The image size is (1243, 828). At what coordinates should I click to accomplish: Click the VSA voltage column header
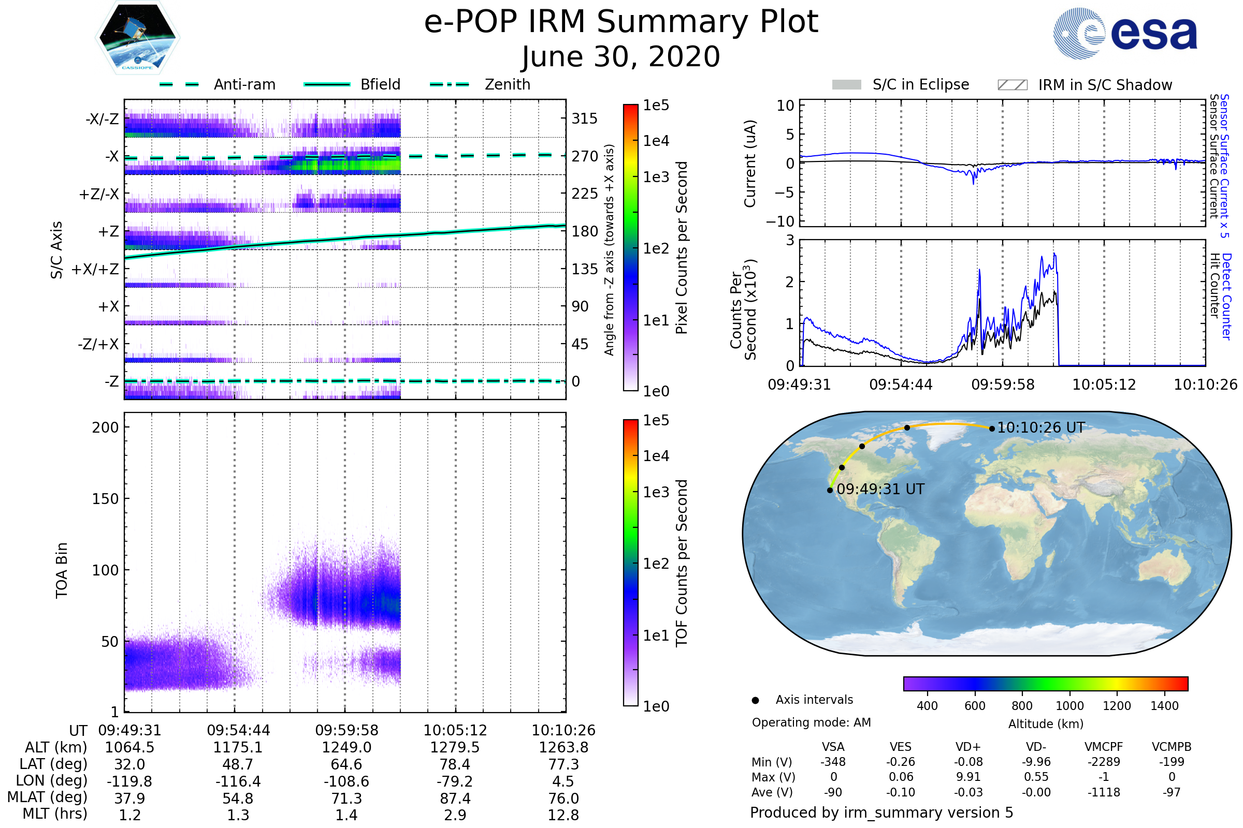click(x=833, y=747)
